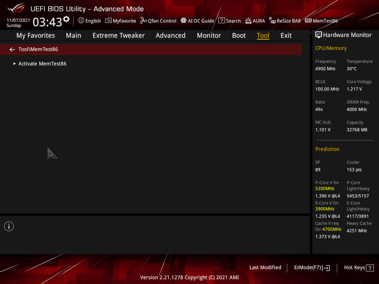Click the Search question mark icon
The height and width of the screenshot is (284, 379).
(222, 21)
